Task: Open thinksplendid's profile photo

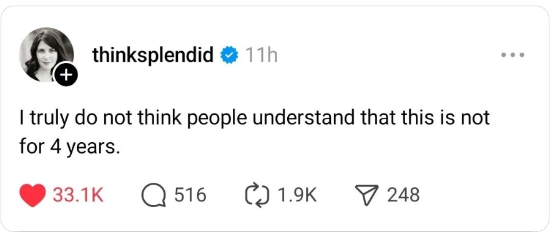Action: click(x=46, y=54)
